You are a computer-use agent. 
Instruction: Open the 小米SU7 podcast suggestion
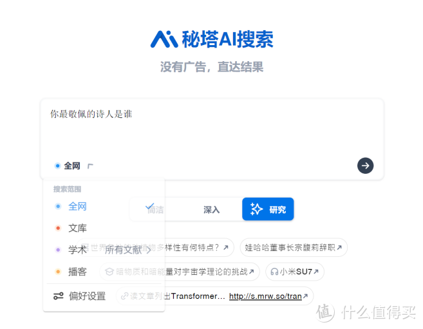coord(295,272)
